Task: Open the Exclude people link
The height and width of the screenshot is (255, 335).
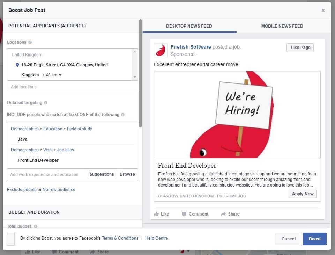Action: tap(21, 189)
